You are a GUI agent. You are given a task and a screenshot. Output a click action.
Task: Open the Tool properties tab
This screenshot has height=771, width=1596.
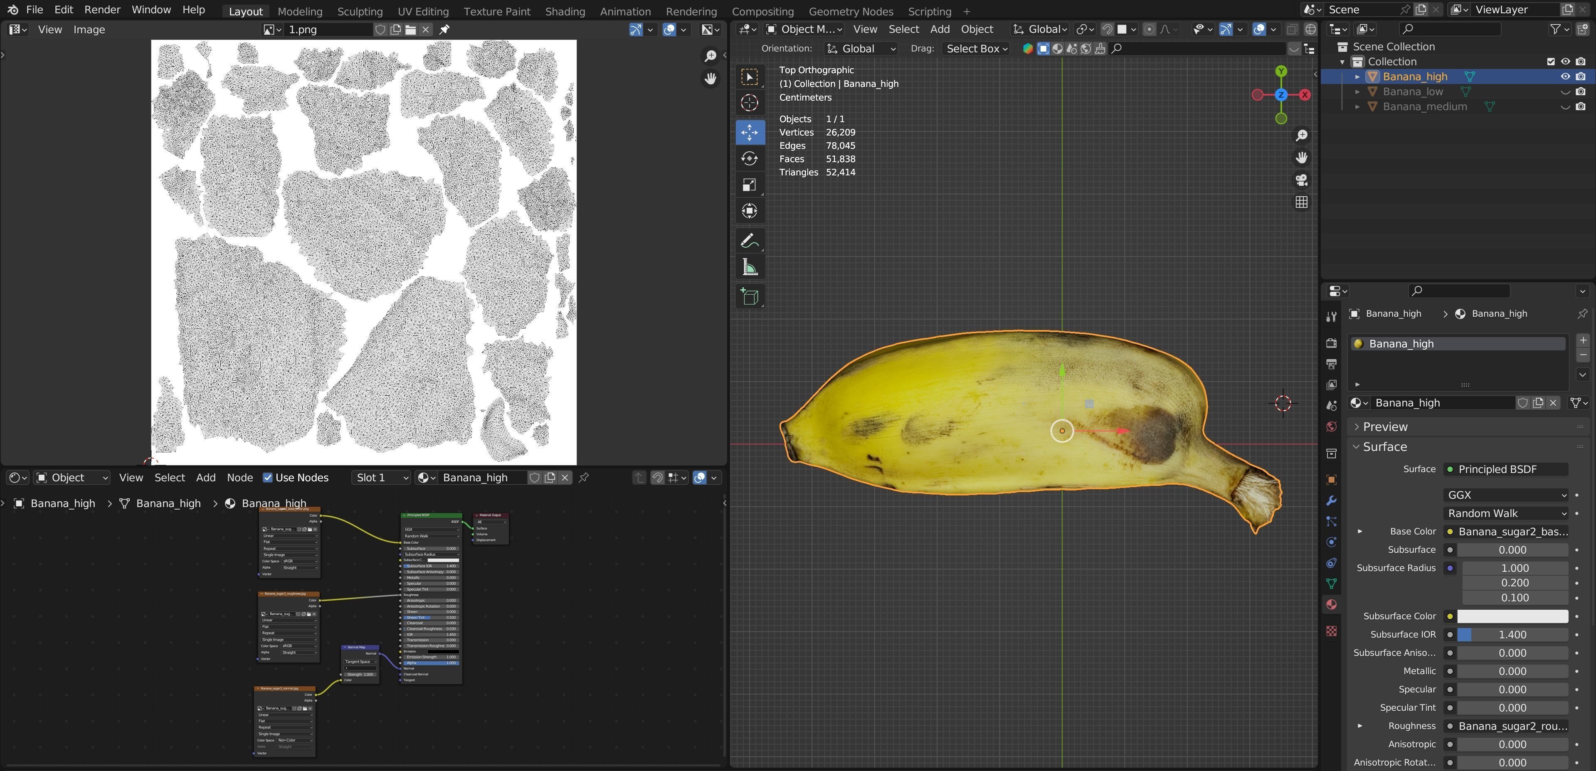click(1331, 316)
